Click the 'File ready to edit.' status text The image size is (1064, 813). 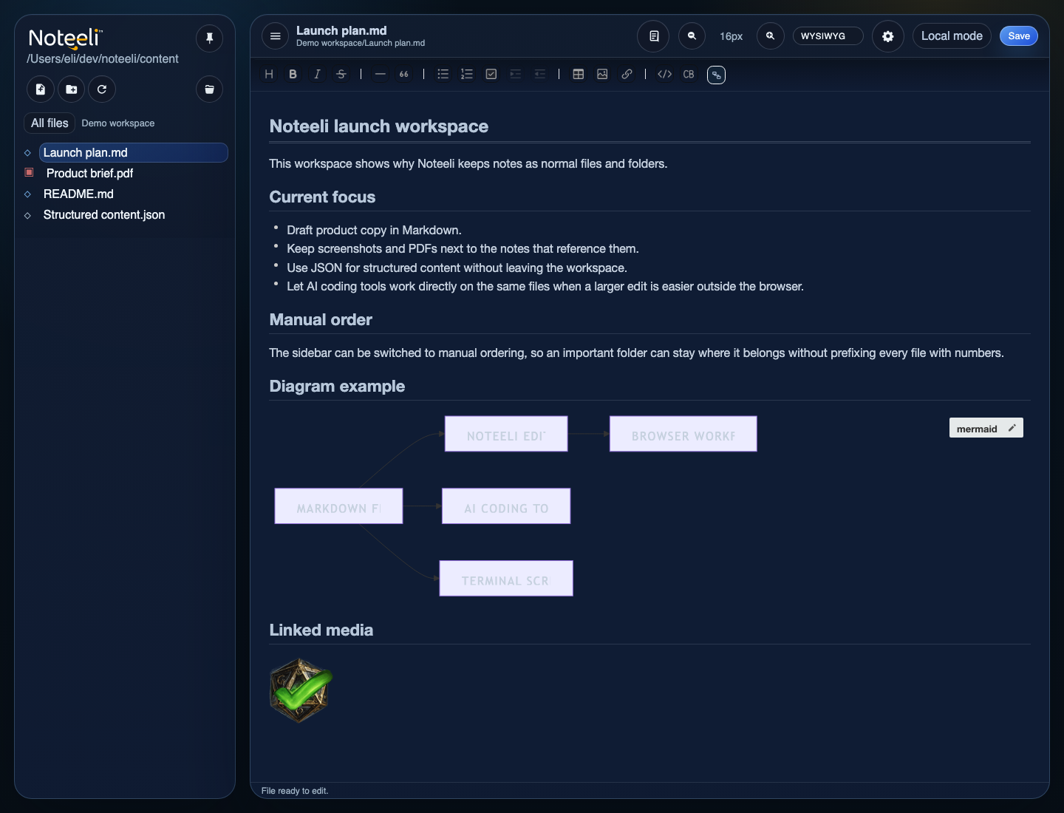pyautogui.click(x=295, y=791)
